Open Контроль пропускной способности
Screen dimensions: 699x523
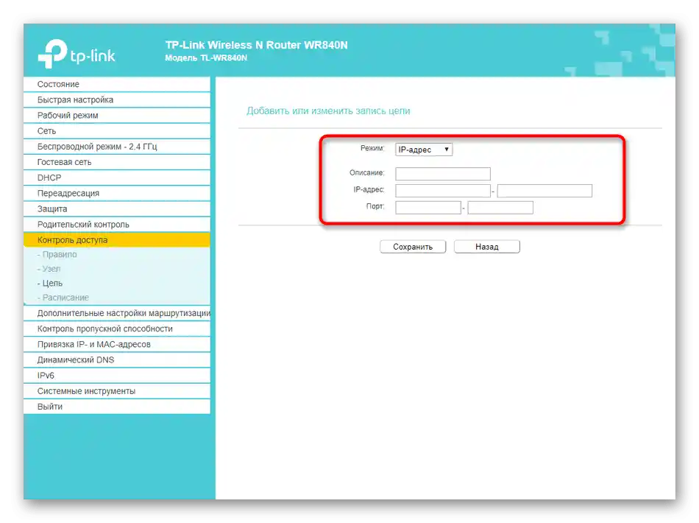[117, 329]
